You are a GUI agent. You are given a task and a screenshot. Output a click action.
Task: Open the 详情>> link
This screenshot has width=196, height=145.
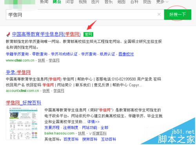pyautogui.click(x=93, y=122)
